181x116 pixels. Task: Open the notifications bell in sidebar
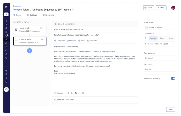click(x=6, y=78)
